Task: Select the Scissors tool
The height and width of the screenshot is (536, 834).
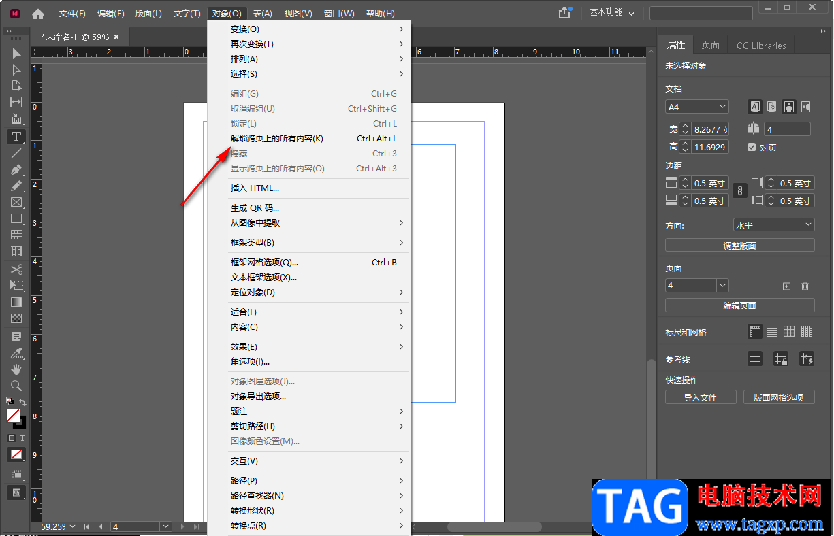Action: click(16, 269)
